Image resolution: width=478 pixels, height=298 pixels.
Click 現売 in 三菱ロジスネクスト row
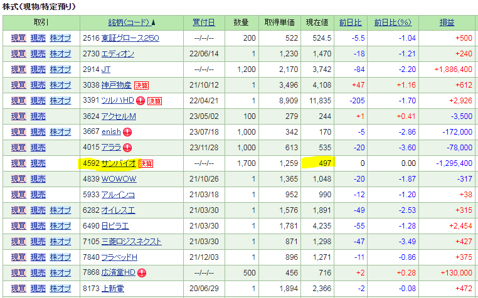click(x=38, y=242)
